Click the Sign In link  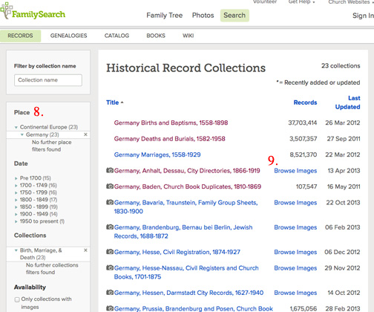pos(363,16)
